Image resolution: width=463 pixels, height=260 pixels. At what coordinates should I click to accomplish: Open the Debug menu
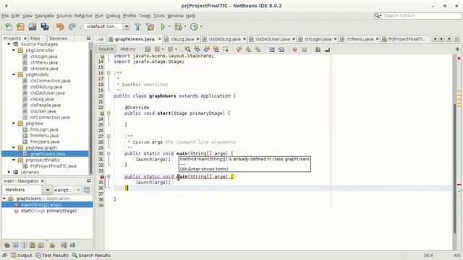[x=113, y=16]
